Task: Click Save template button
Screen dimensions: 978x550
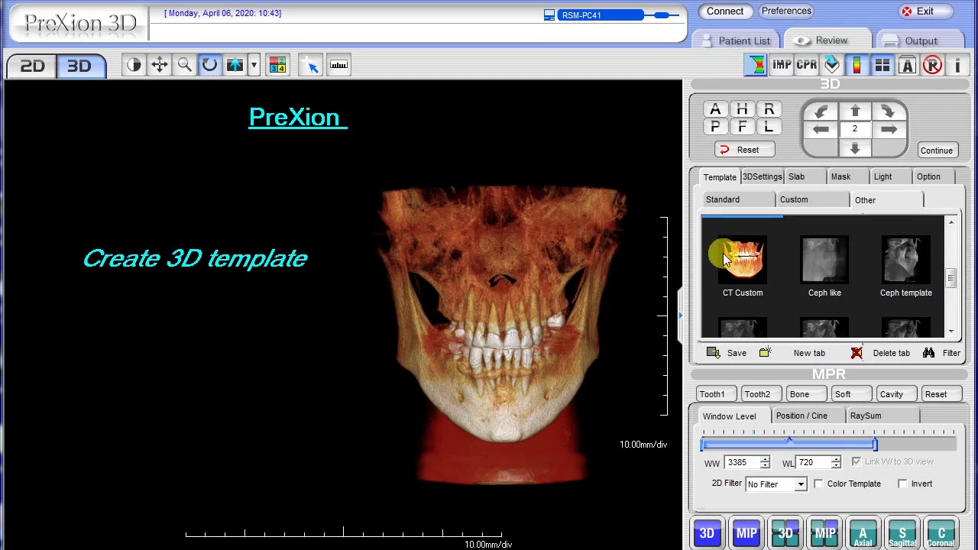Action: tap(727, 353)
